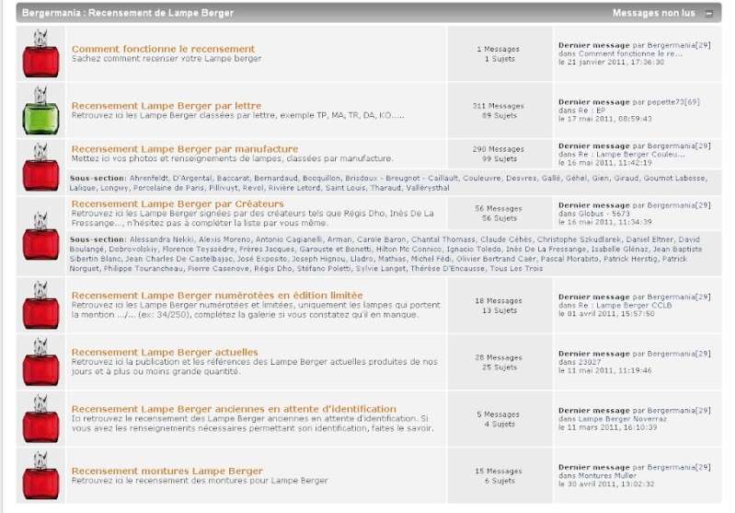
Task: Open Recensement montures Lampe Berger forum
Action: click(x=167, y=472)
